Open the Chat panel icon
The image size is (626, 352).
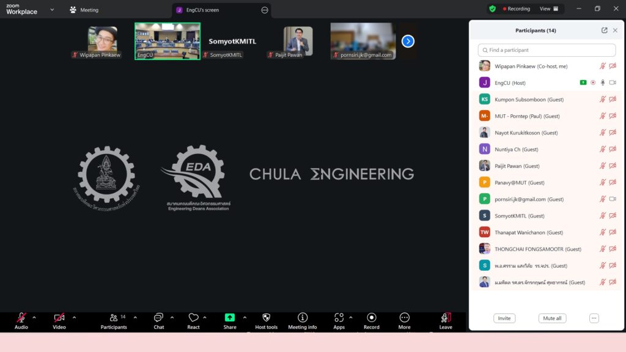pos(158,318)
